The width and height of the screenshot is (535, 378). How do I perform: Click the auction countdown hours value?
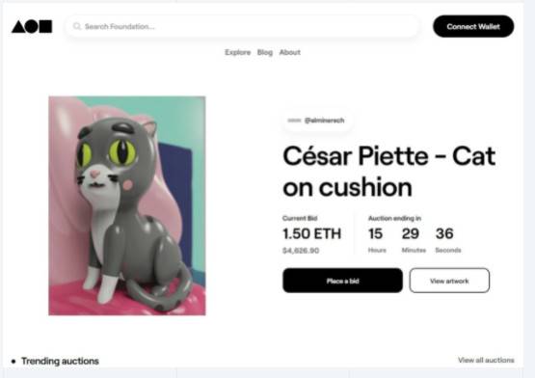[375, 234]
